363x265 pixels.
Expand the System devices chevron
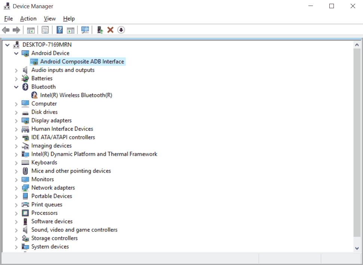[16, 247]
